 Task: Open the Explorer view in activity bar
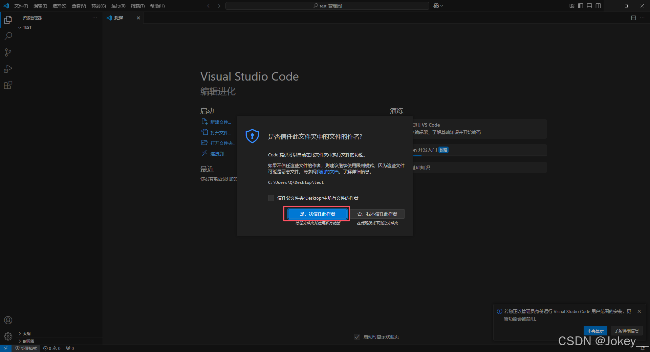[x=8, y=20]
